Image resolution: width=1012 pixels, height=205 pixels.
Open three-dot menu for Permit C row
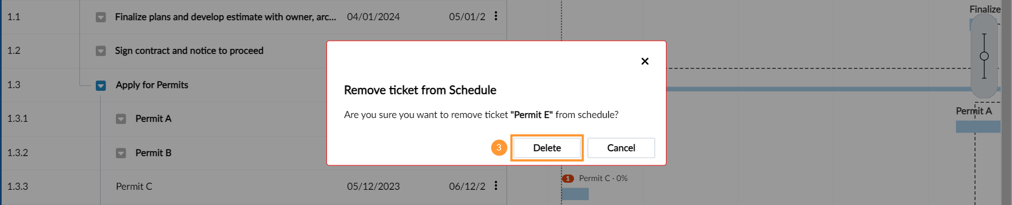(x=496, y=186)
